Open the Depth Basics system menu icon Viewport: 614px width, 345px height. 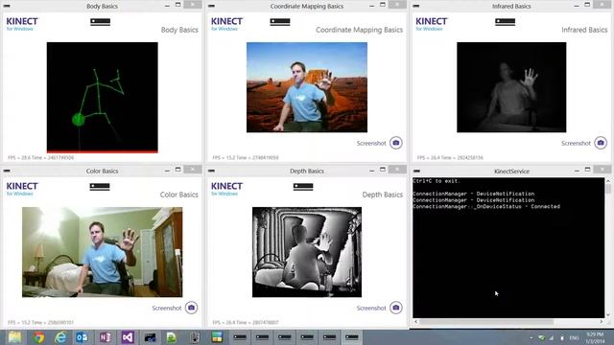[x=211, y=171]
